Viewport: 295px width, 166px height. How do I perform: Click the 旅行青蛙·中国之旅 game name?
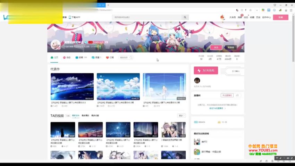coord(211,152)
